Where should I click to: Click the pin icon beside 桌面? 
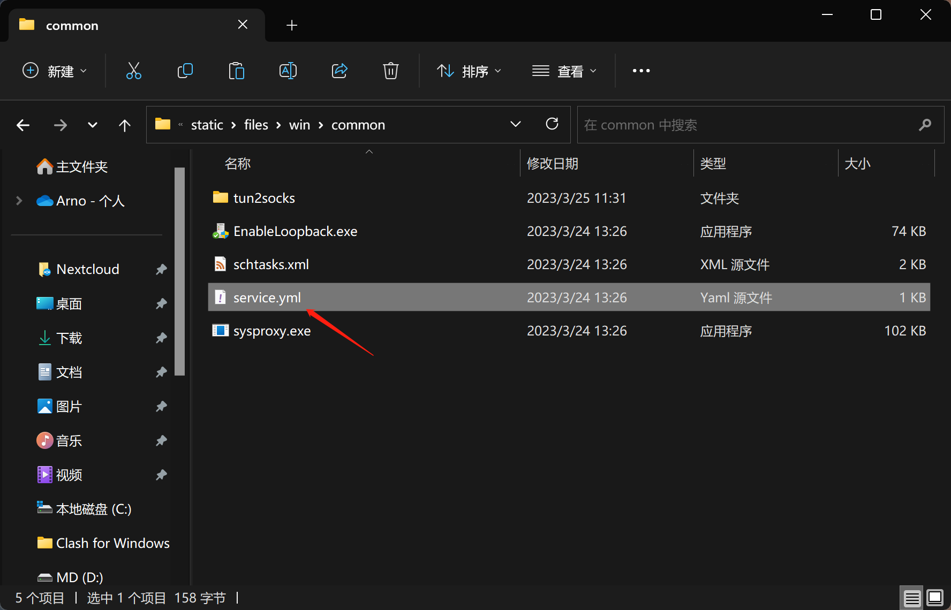161,303
